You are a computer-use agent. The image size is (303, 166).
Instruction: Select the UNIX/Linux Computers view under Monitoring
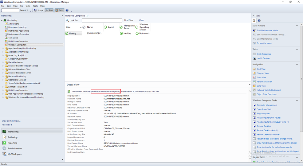pos(18,41)
